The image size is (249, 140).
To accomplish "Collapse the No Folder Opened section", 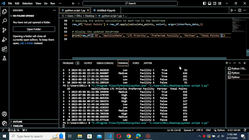I will 34,16.
